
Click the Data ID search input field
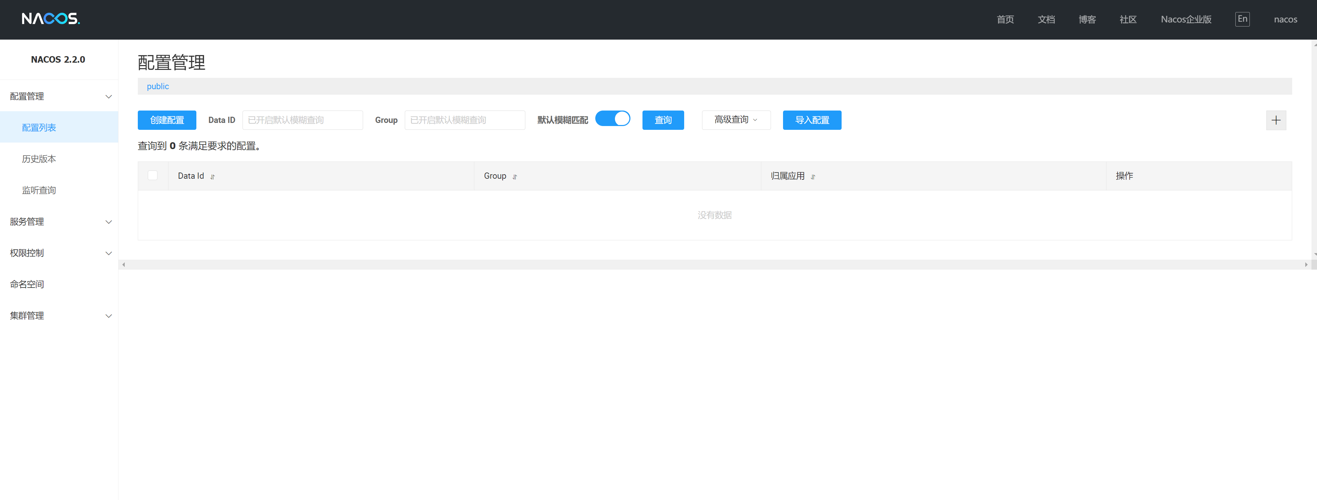[302, 120]
